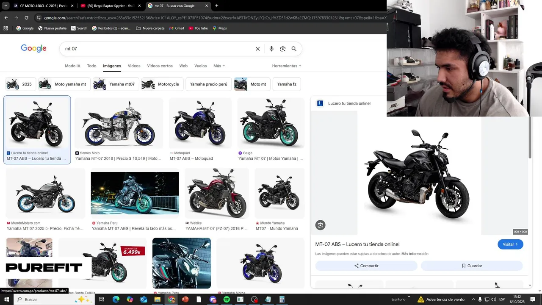Open the tab search dropdown arrow
The height and width of the screenshot is (305, 542).
tap(6, 6)
